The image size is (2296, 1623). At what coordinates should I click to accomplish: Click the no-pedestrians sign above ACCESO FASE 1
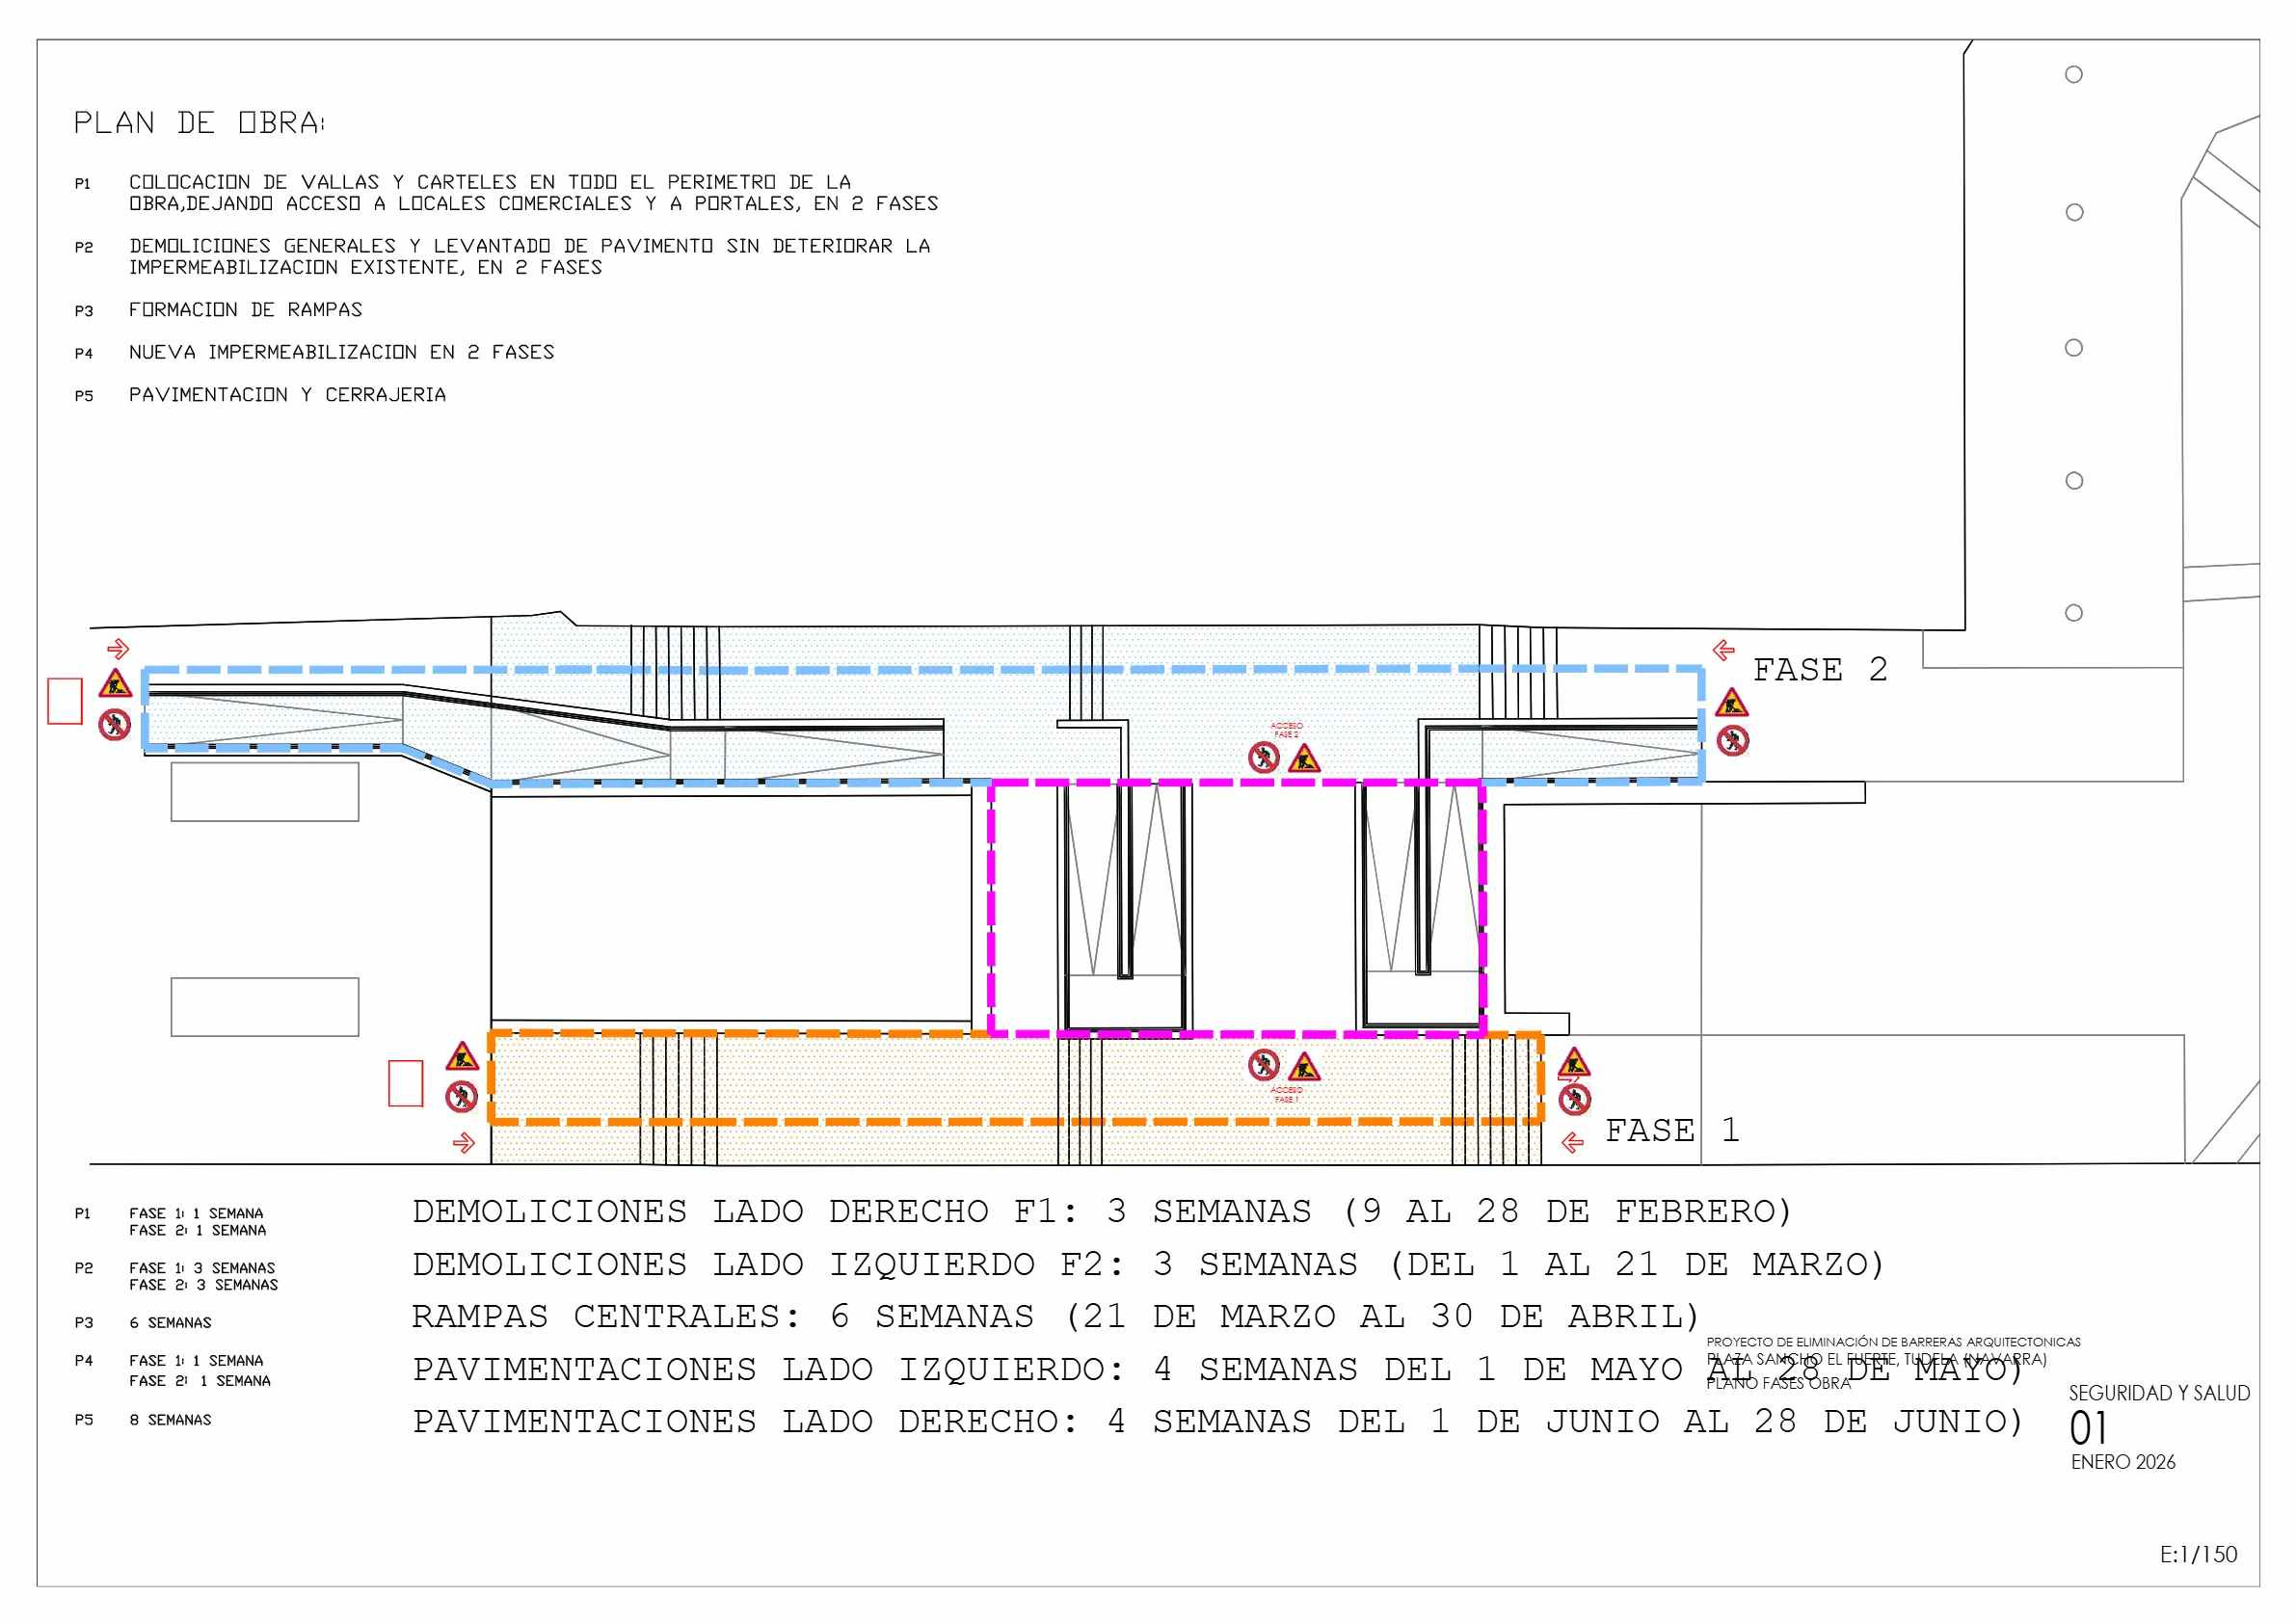click(x=1264, y=1065)
